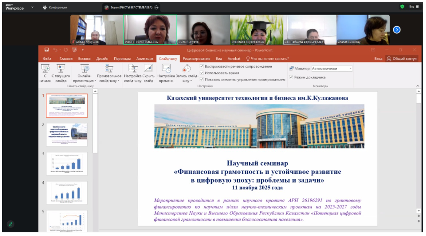This screenshot has width=426, height=236.
Task: Click the 'Вход' sign-in link
Action: click(379, 58)
